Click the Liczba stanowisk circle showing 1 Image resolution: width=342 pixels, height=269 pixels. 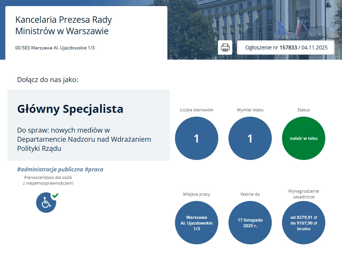tap(196, 138)
